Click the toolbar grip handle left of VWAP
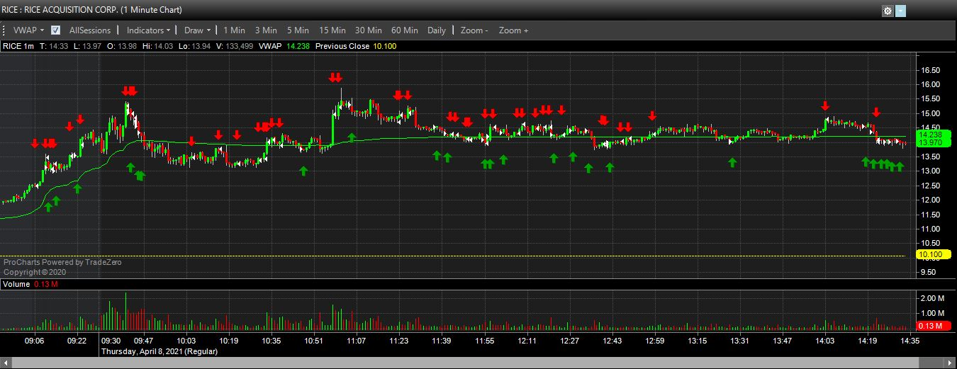 pyautogui.click(x=5, y=30)
